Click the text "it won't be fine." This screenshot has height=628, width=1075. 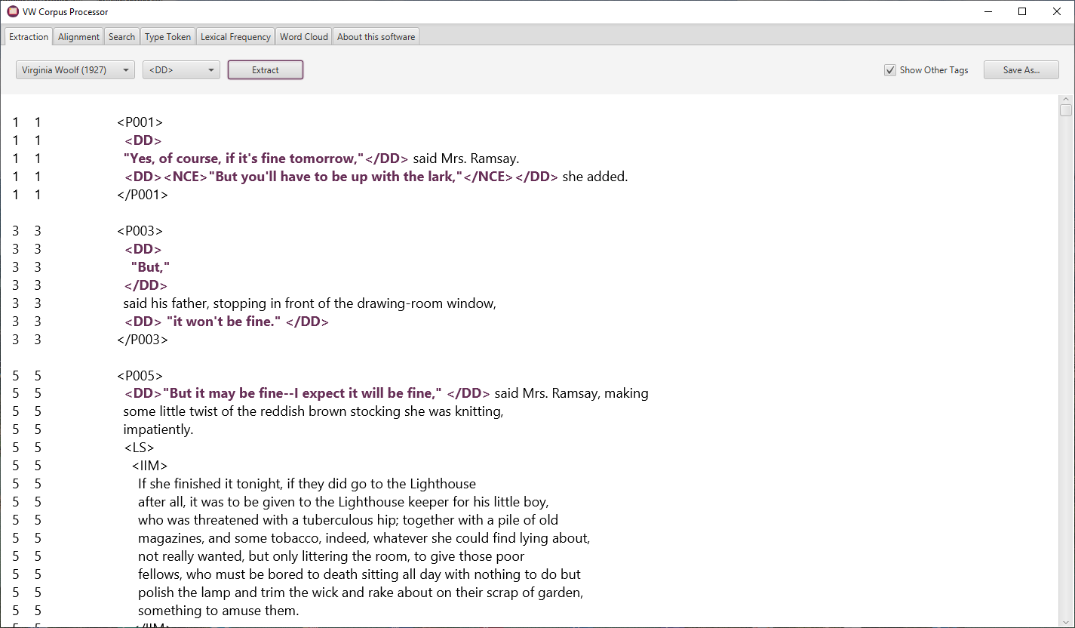coord(223,322)
